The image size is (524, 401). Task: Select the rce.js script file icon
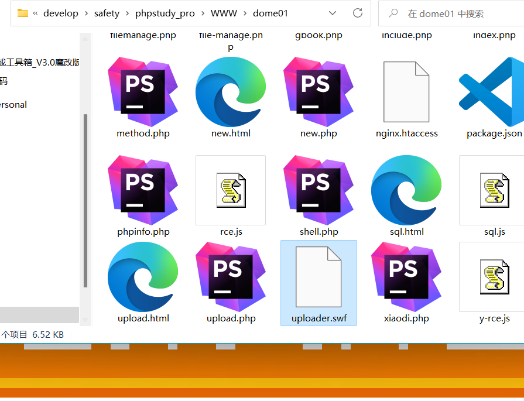pos(231,190)
